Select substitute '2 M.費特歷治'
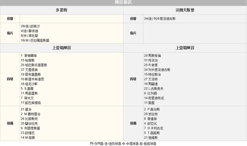Image resolution: width=247 pixels, height=146 pixels. point(31,114)
